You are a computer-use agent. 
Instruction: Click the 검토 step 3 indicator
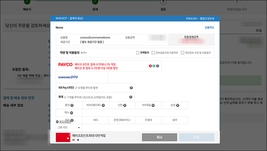[163, 2]
